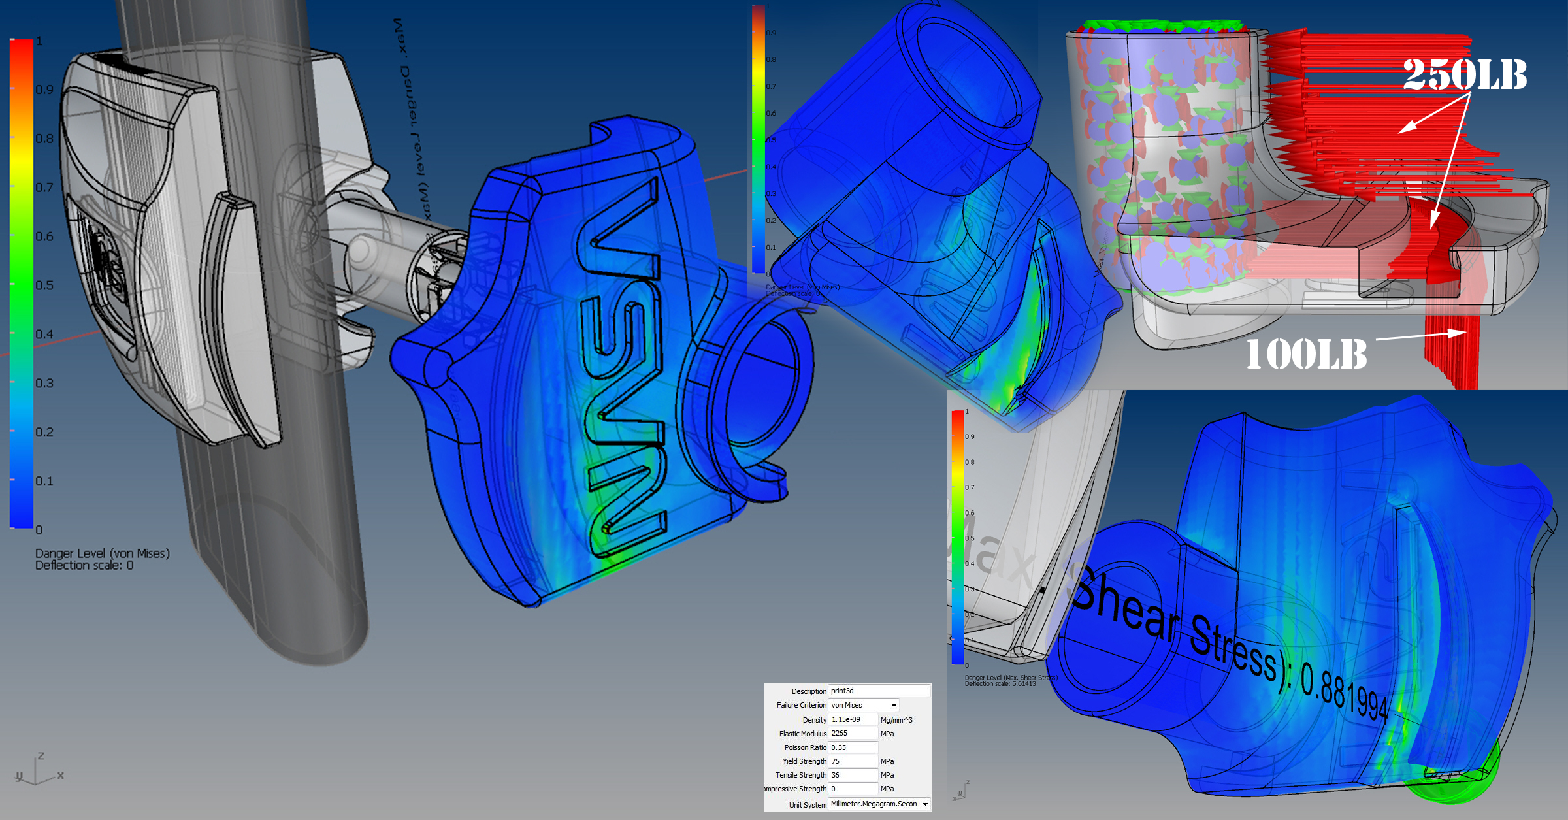The width and height of the screenshot is (1568, 820).
Task: Click the Poisson Ratio input field
Action: pyautogui.click(x=853, y=747)
